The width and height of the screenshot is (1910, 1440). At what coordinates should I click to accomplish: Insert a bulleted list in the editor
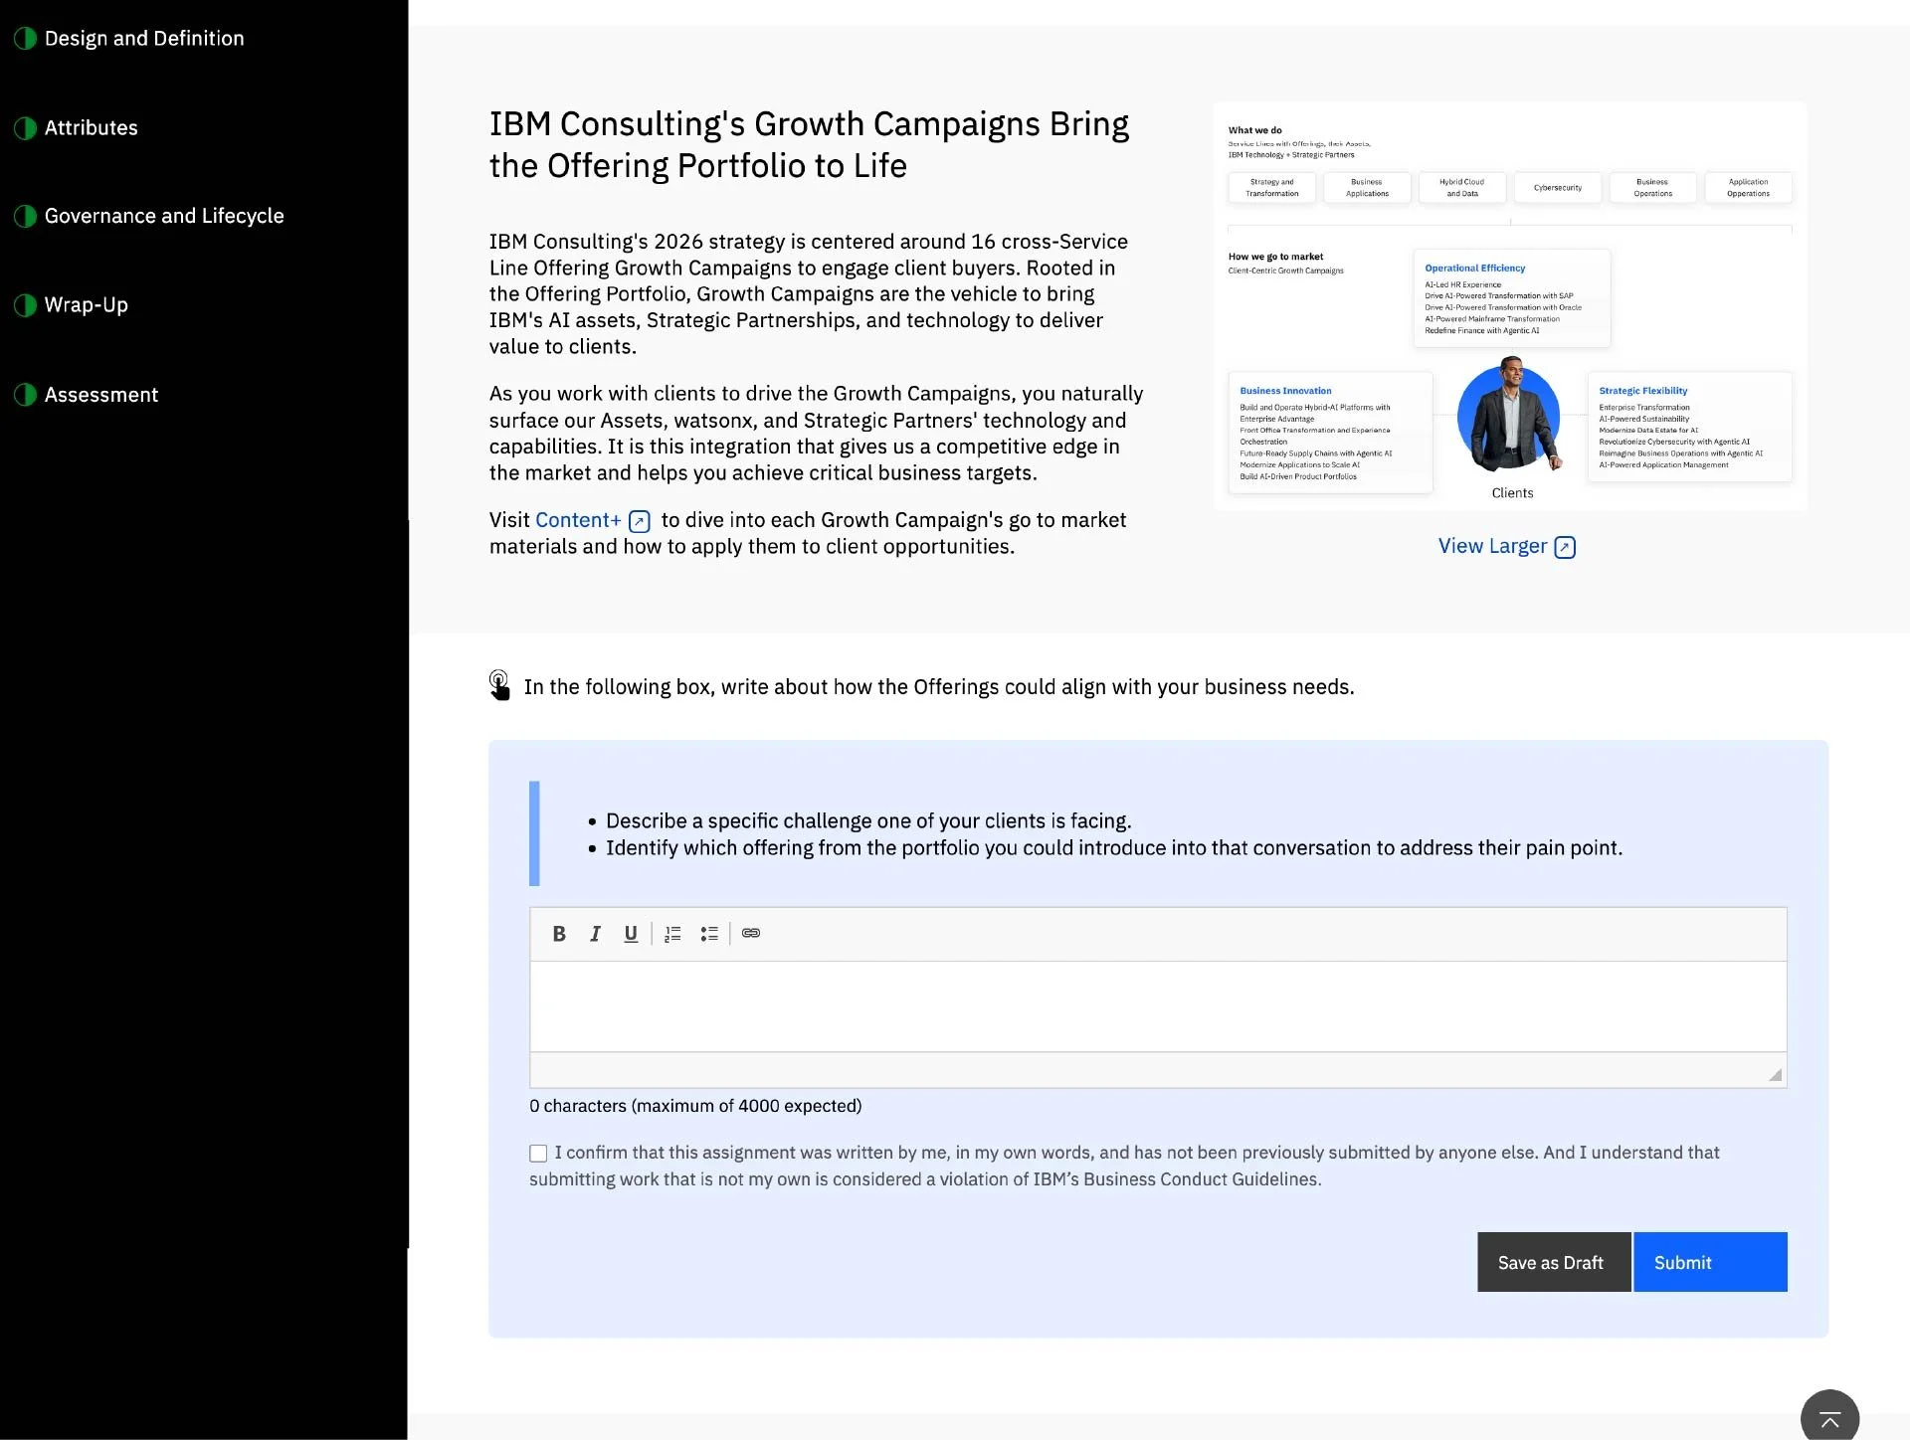coord(709,934)
